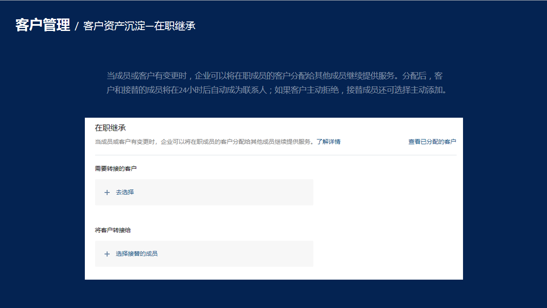The image size is (547, 308).
Task: Click 选择接替的成员 to pick a member
Action: point(137,254)
